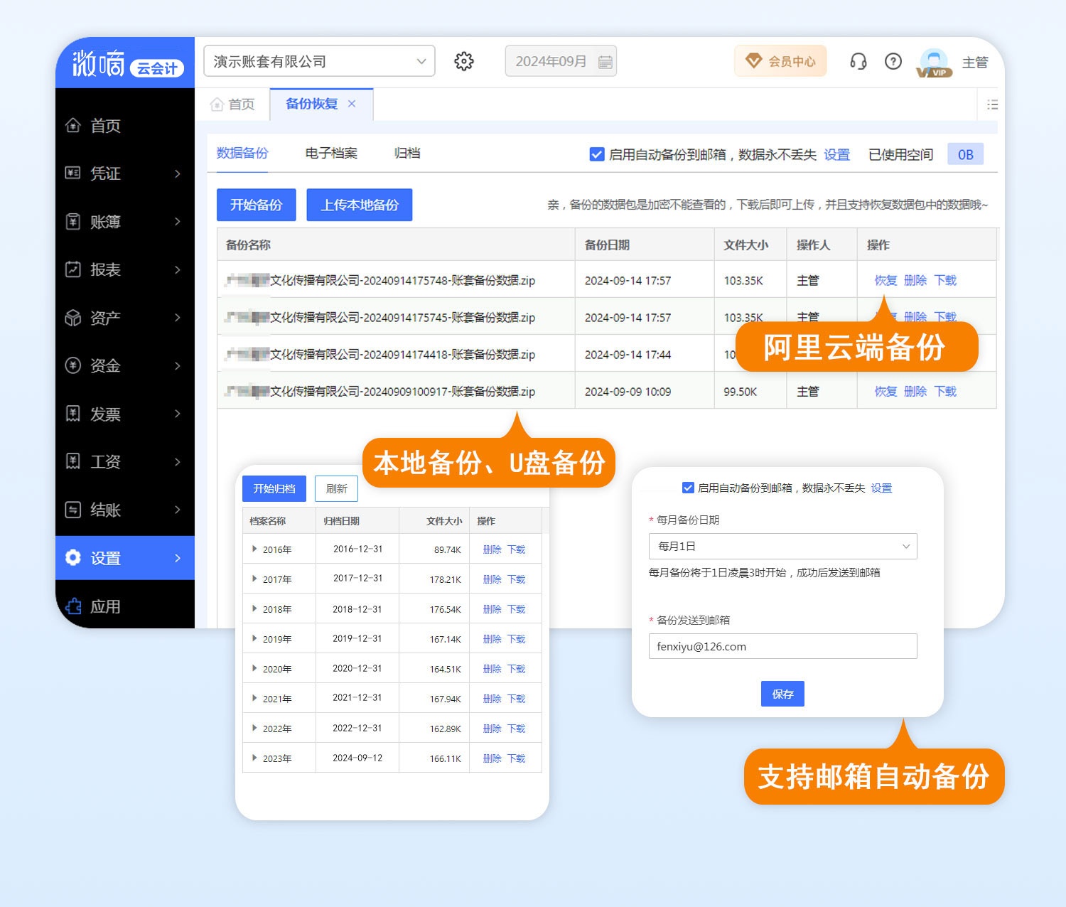The height and width of the screenshot is (907, 1066).
Task: Switch to the 电子档案 tab
Action: pos(331,154)
